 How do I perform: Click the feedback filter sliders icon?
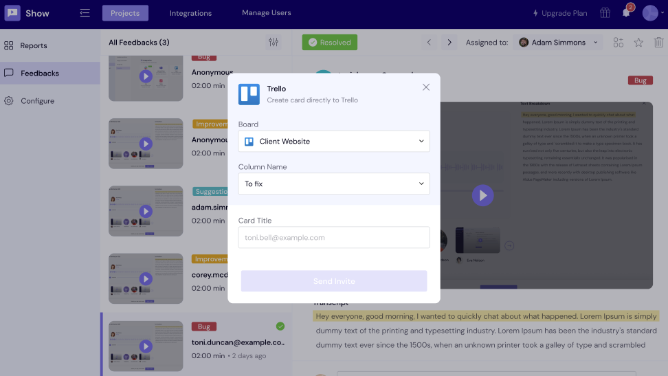(274, 43)
